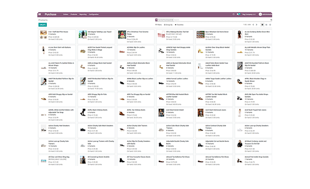Open A-Line Corduroy Button Down Mini Skirt thumbnail
Image resolution: width=310 pixels, height=189 pixels.
pos(240,35)
